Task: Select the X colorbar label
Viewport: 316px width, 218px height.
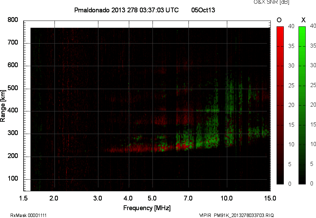Action: [303, 20]
